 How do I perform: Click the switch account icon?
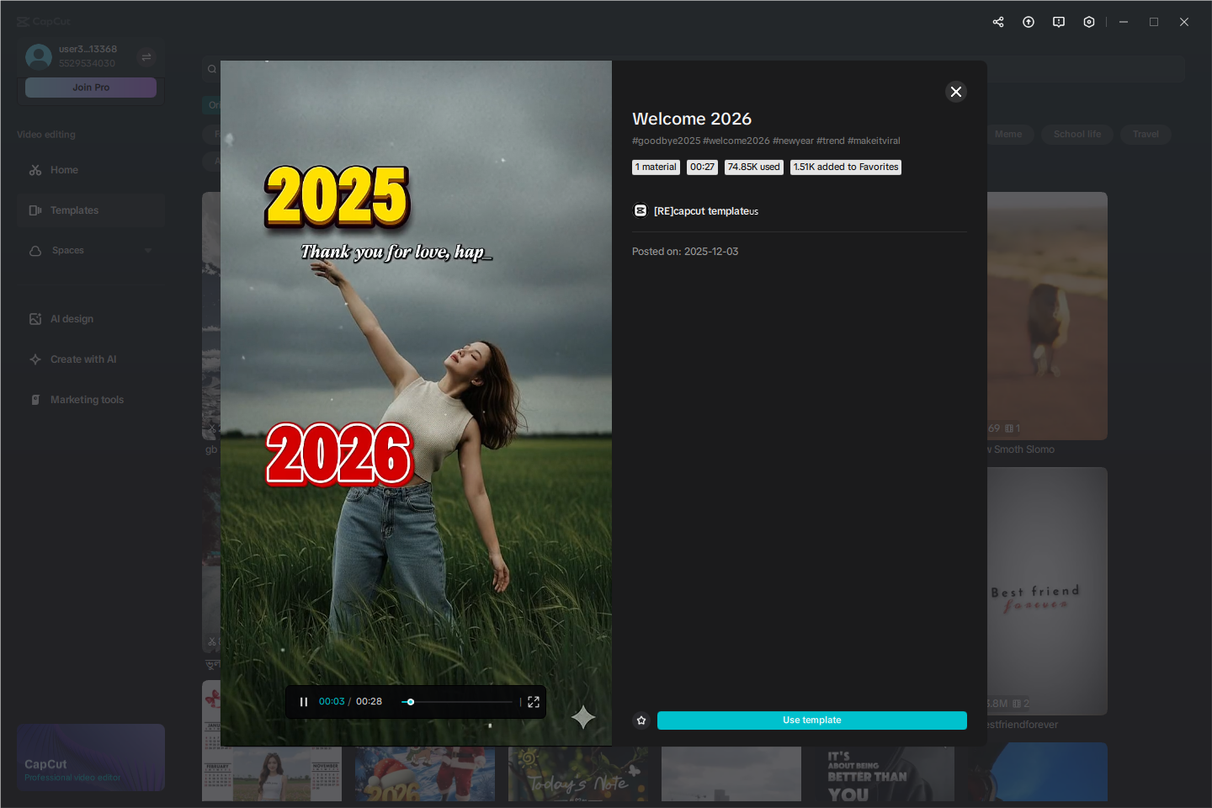pyautogui.click(x=146, y=56)
